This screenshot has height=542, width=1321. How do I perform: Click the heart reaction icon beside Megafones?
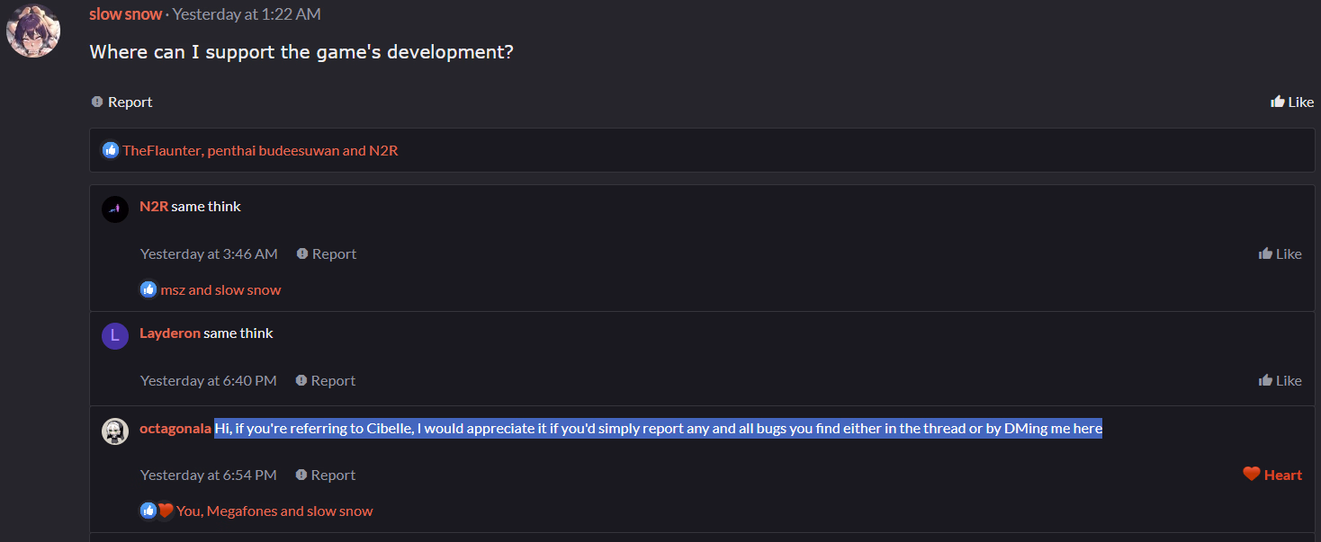click(x=166, y=511)
